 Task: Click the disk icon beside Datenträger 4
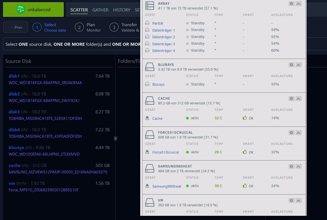click(x=147, y=50)
